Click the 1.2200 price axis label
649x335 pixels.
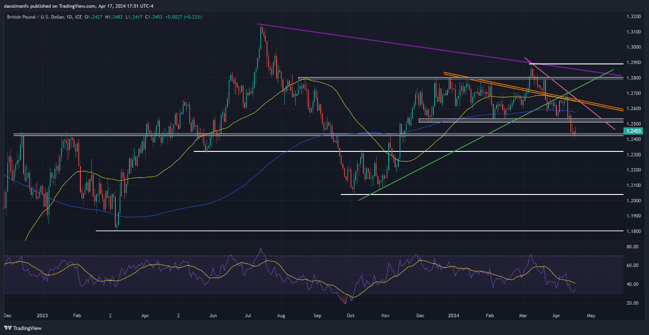pos(634,170)
